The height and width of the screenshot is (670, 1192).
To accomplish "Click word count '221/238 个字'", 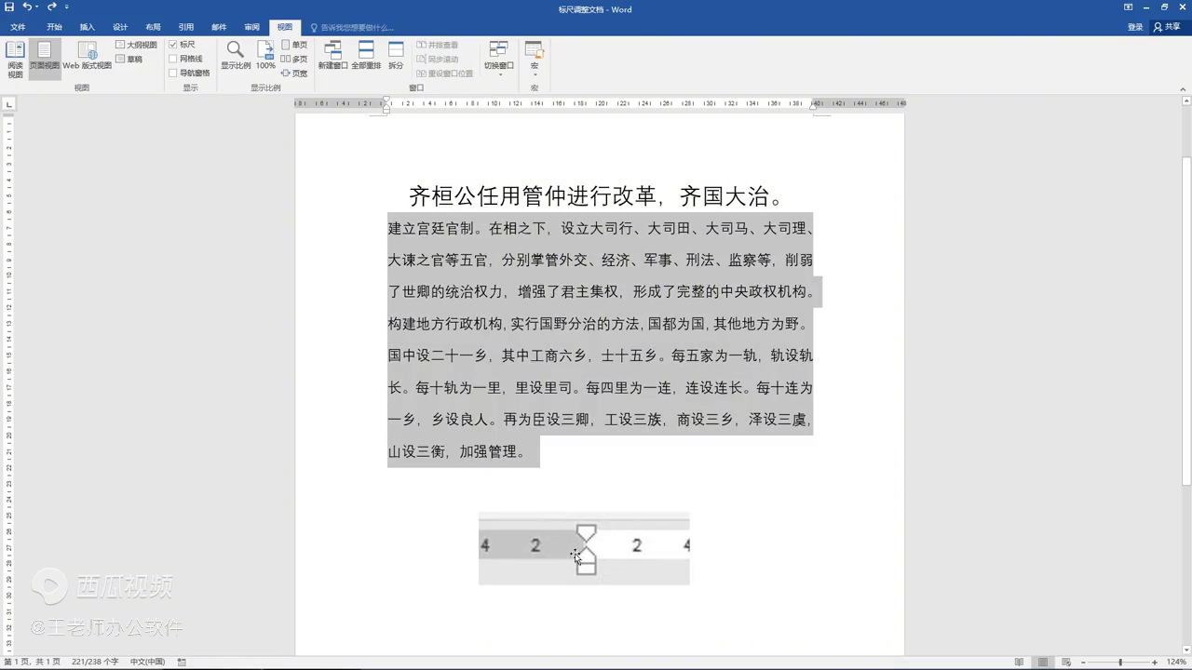I will pyautogui.click(x=95, y=662).
